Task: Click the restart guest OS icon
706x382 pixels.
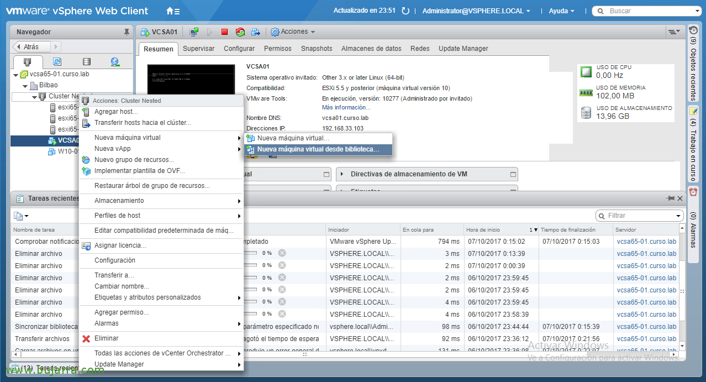Action: [x=240, y=32]
